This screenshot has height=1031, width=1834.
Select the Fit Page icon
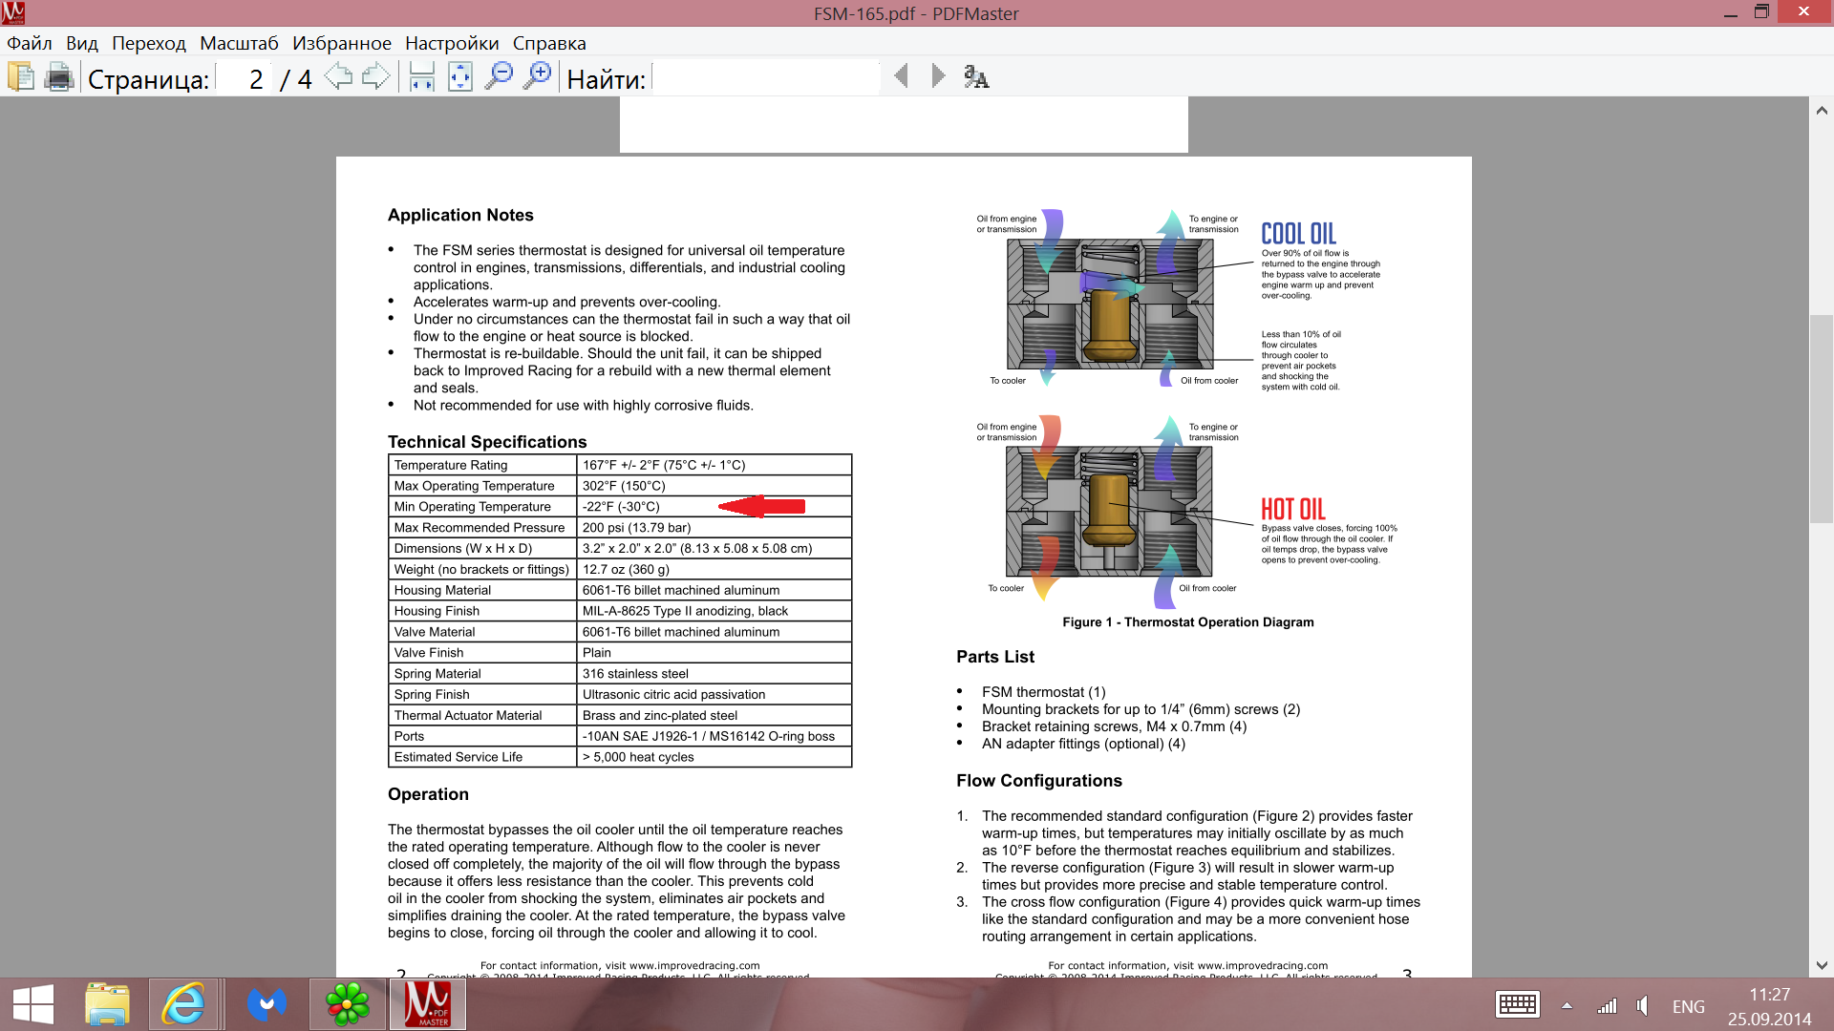click(x=460, y=76)
